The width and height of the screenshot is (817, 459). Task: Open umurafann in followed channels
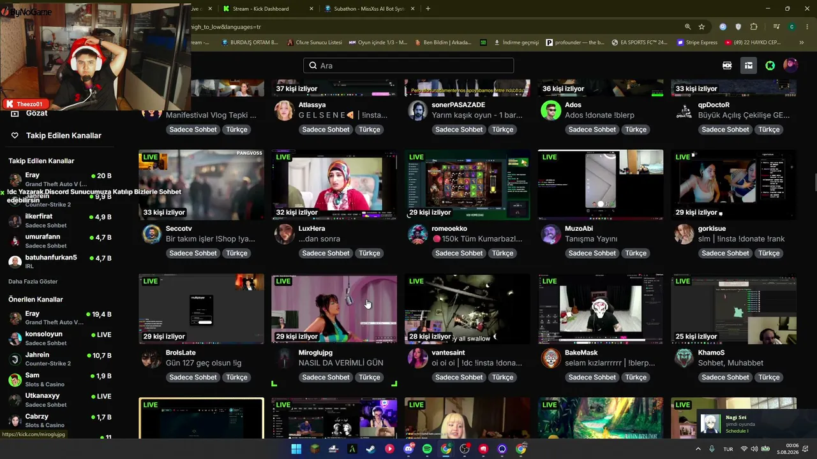(61, 241)
